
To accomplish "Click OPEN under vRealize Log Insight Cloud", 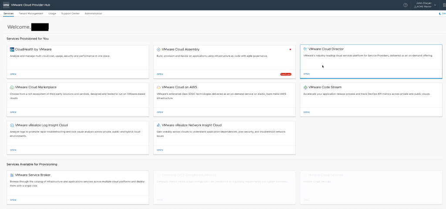I will pos(13,150).
